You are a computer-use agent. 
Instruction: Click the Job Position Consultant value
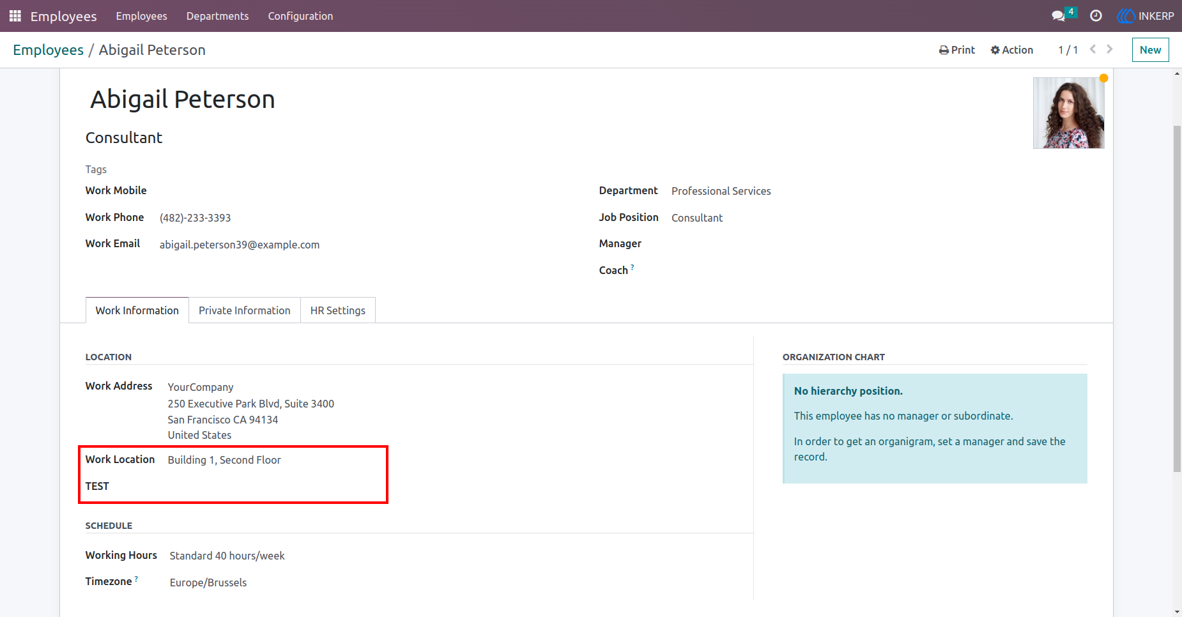tap(696, 218)
